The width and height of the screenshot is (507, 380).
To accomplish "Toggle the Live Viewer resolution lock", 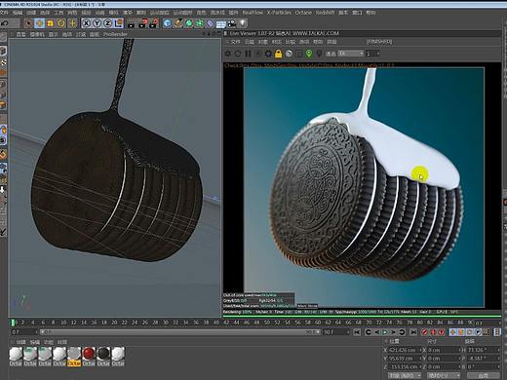I will point(278,54).
